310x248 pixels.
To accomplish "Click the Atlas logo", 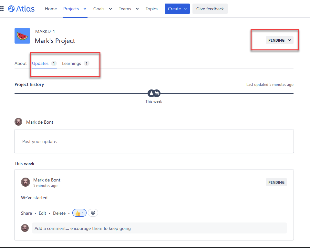I will 21,9.
